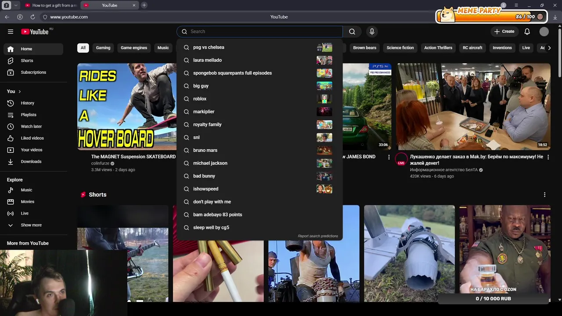Click the YouTube logo
This screenshot has height=316, width=562.
(35, 32)
